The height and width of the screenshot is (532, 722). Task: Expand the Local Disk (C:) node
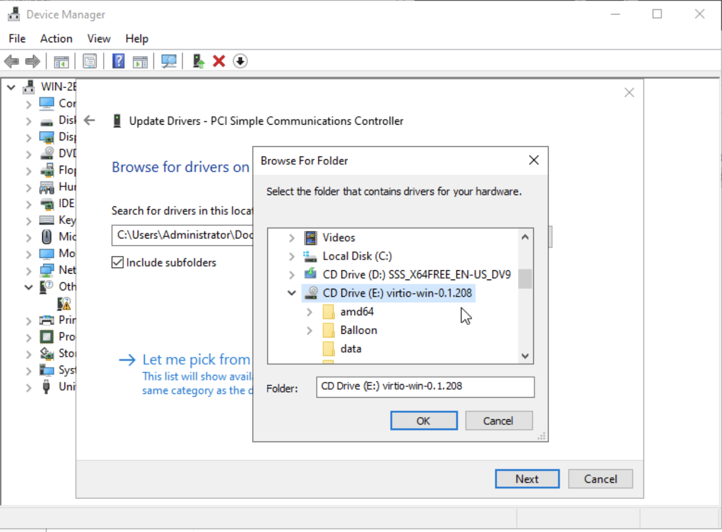(x=292, y=256)
